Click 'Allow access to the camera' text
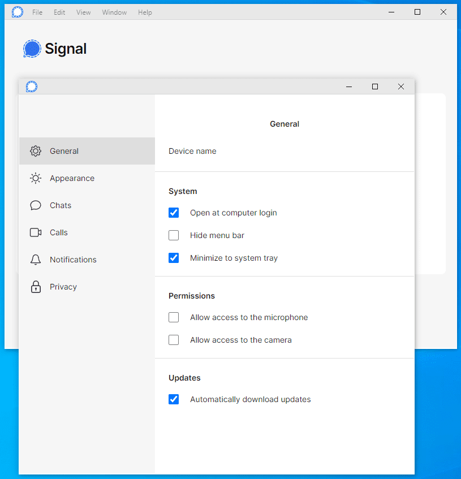Viewport: 461px width, 479px height. (x=241, y=340)
